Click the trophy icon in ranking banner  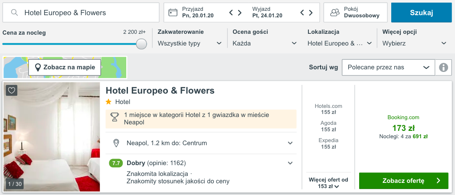(x=115, y=117)
